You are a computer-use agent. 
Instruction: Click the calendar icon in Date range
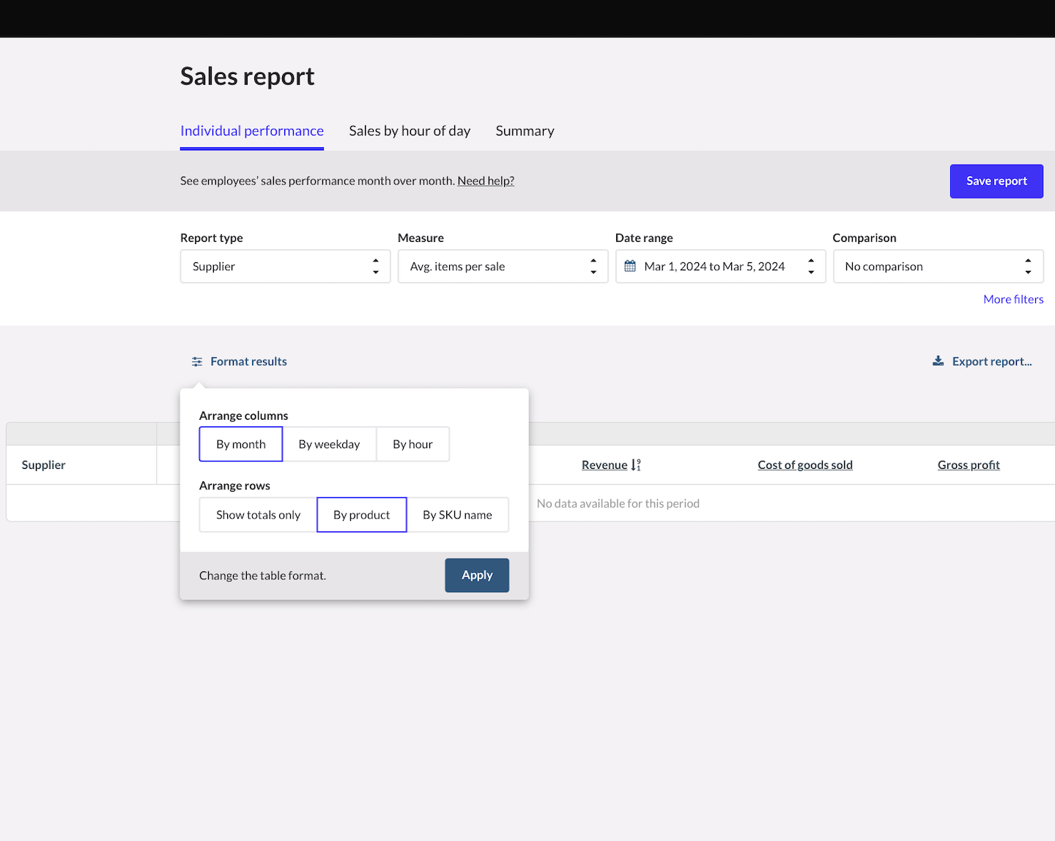tap(630, 267)
